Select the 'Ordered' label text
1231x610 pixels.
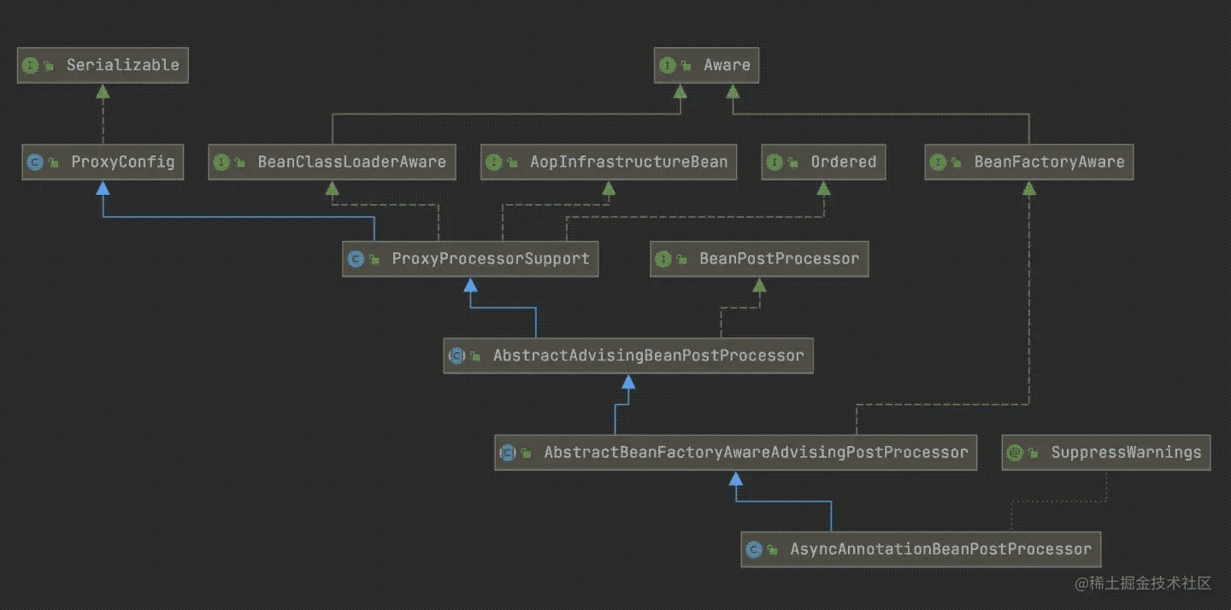844,161
